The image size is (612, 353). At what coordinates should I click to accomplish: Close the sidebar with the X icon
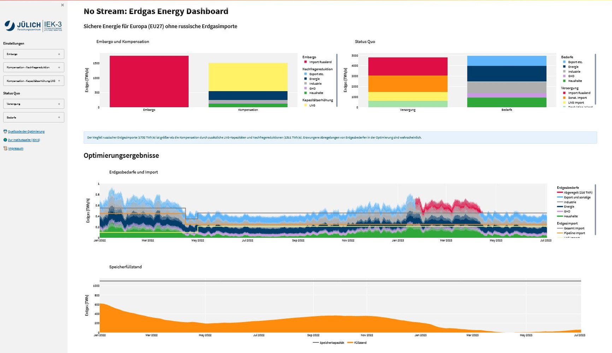pyautogui.click(x=63, y=5)
